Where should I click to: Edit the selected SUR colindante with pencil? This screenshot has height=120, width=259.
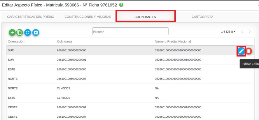click(241, 51)
